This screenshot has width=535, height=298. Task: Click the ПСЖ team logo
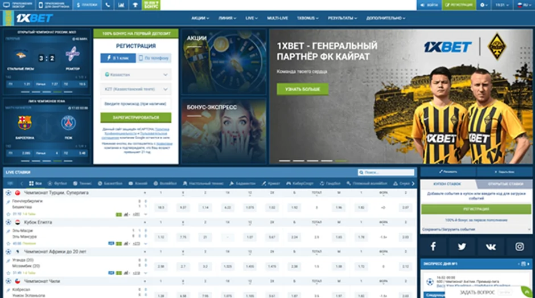click(x=68, y=123)
